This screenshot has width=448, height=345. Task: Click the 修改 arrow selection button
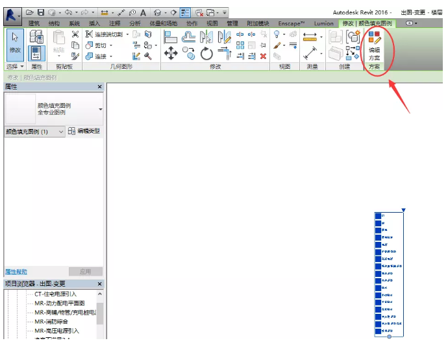[15, 45]
